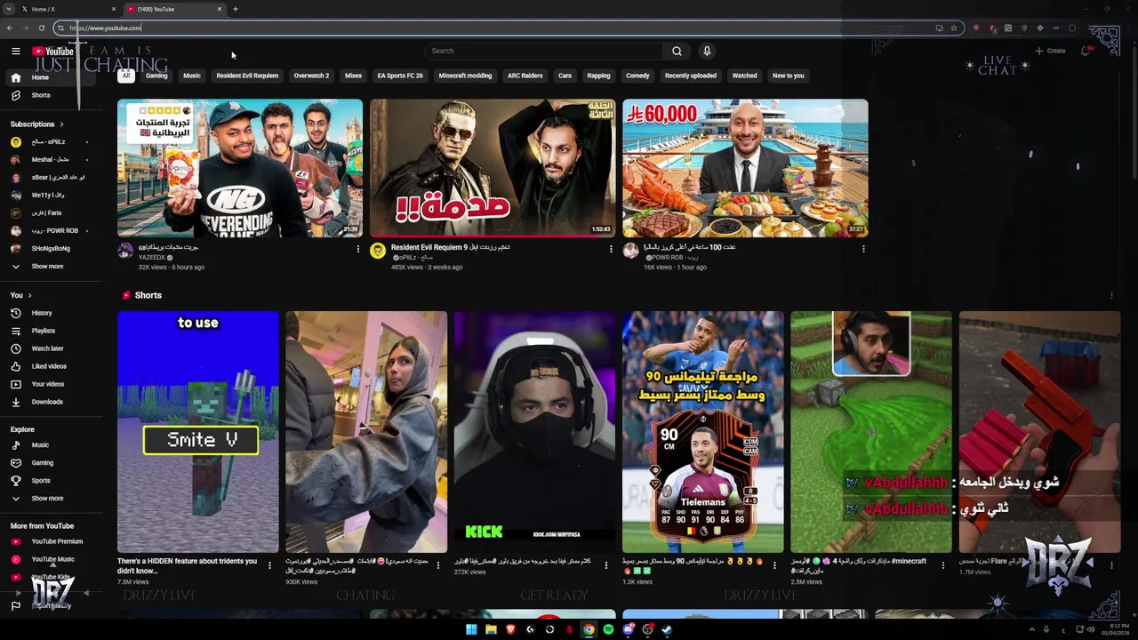Image resolution: width=1138 pixels, height=640 pixels.
Task: Start voice search with microphone icon
Action: coord(707,51)
